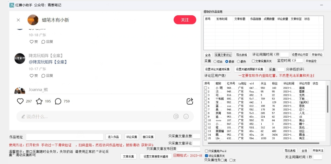The image size is (331, 164).
Task: Open 设置文章搜索关键词 settings
Action: 156,157
